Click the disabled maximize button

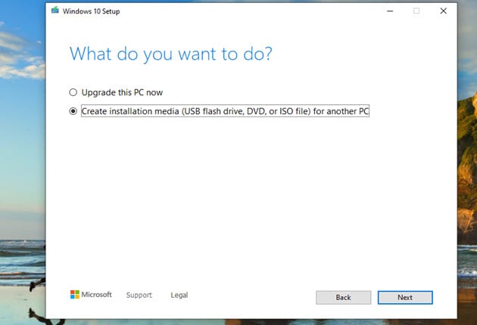pyautogui.click(x=416, y=11)
